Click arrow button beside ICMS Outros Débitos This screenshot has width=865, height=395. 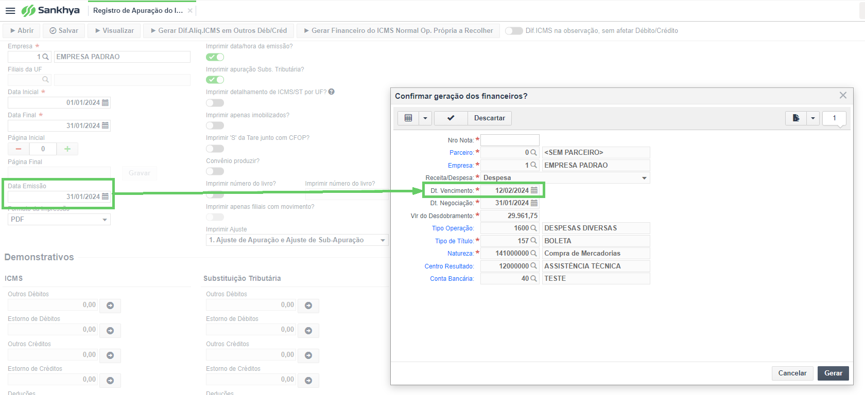pyautogui.click(x=110, y=306)
